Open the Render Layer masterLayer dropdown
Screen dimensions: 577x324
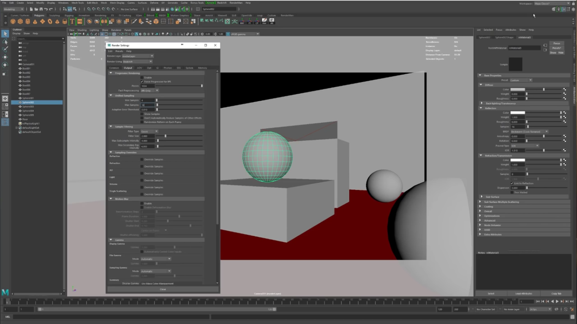point(138,56)
